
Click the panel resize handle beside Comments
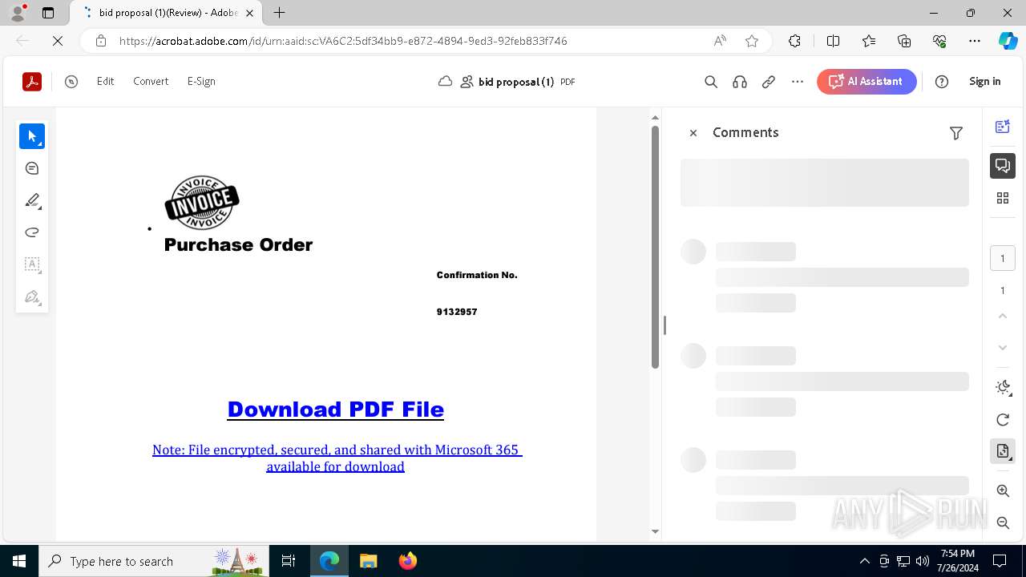pyautogui.click(x=664, y=325)
